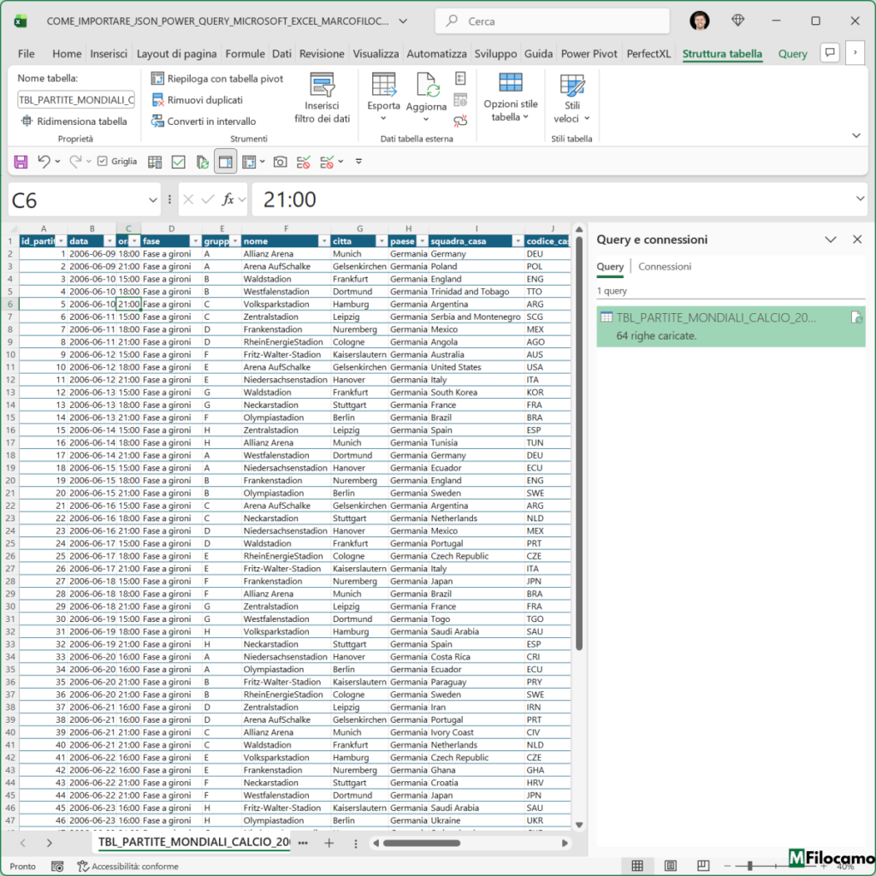Screen dimensions: 876x876
Task: Click the next sheet navigation arrow
Action: pyautogui.click(x=49, y=843)
